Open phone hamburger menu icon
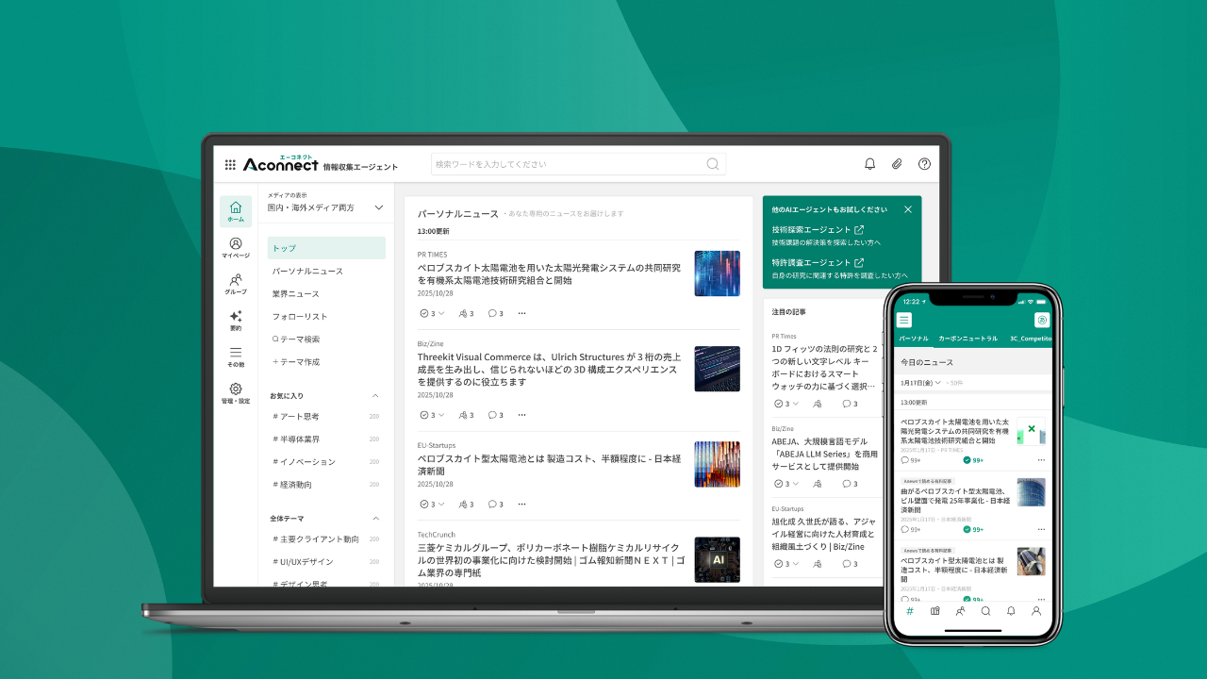Screen dimensions: 1207x679 pyautogui.click(x=904, y=320)
